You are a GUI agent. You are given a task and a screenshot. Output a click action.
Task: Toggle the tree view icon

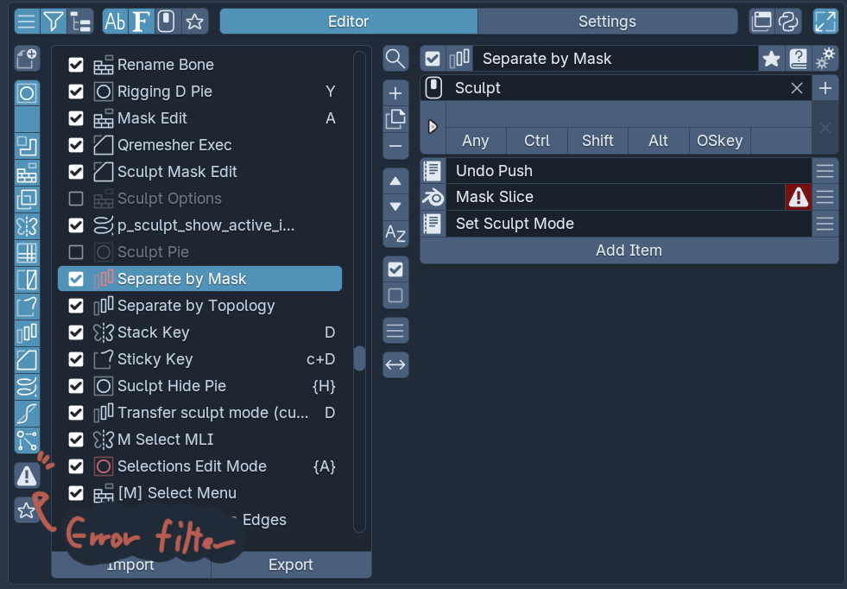tap(80, 22)
